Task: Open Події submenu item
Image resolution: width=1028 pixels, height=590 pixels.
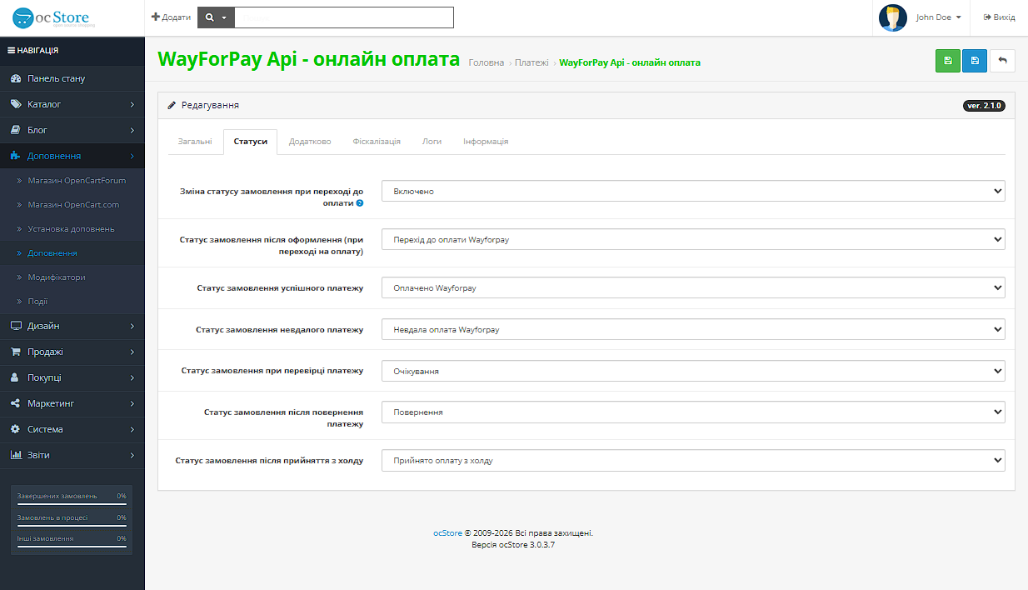Action: 72,301
